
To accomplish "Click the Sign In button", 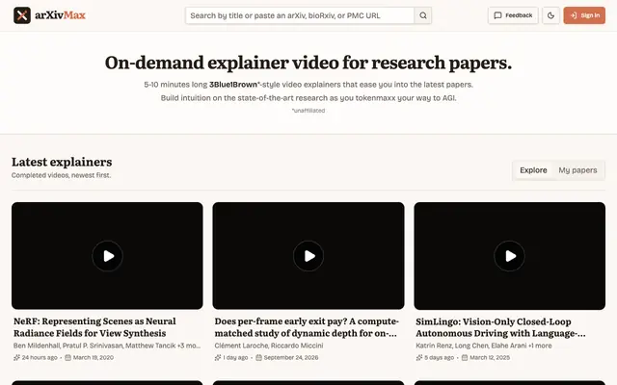I will pyautogui.click(x=584, y=15).
